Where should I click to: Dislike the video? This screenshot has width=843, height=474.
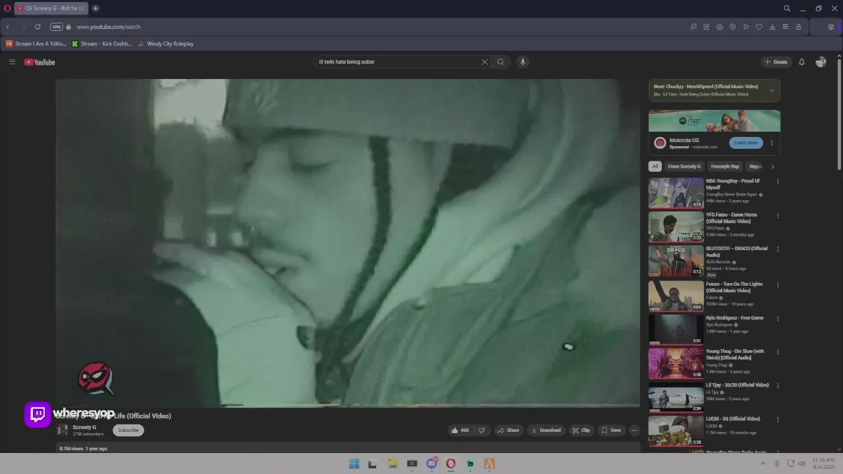click(x=481, y=431)
